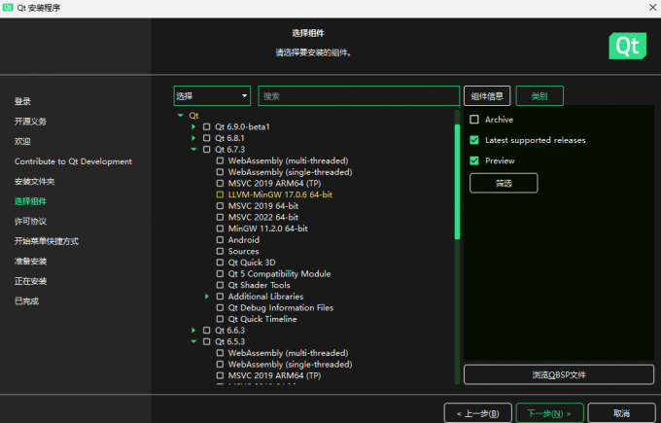The image size is (661, 423).
Task: Enable the Qt Quick 3D component
Action: [220, 263]
